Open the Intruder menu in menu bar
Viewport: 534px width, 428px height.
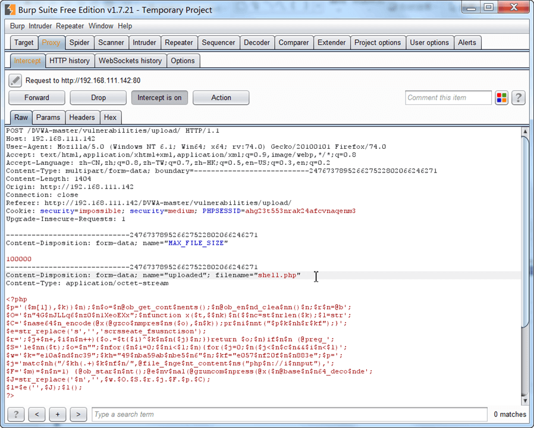pos(40,26)
